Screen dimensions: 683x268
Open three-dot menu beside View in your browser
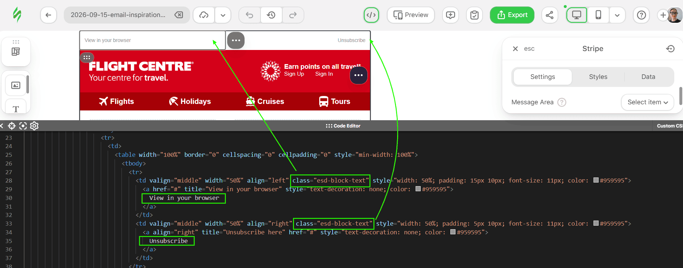coord(236,40)
